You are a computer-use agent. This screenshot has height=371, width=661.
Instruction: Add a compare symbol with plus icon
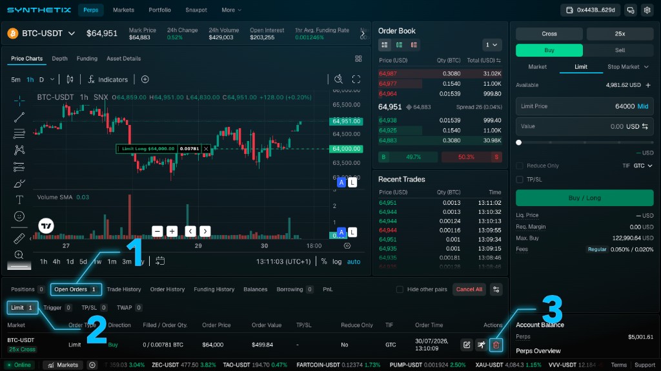145,79
